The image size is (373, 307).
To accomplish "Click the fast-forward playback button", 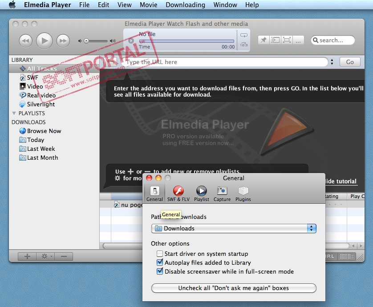I will pos(63,41).
